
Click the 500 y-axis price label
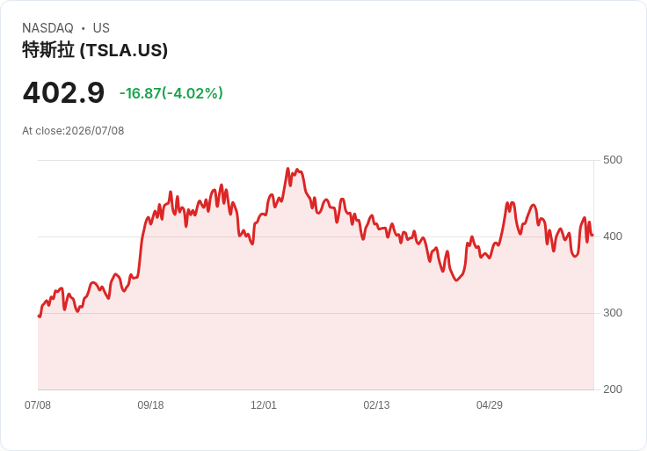613,160
